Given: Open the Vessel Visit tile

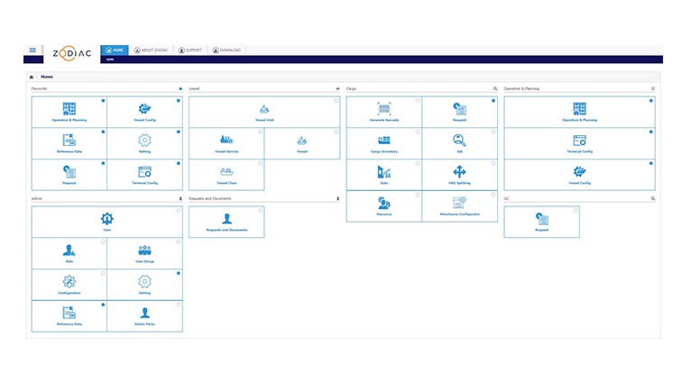Looking at the screenshot, I should (263, 112).
